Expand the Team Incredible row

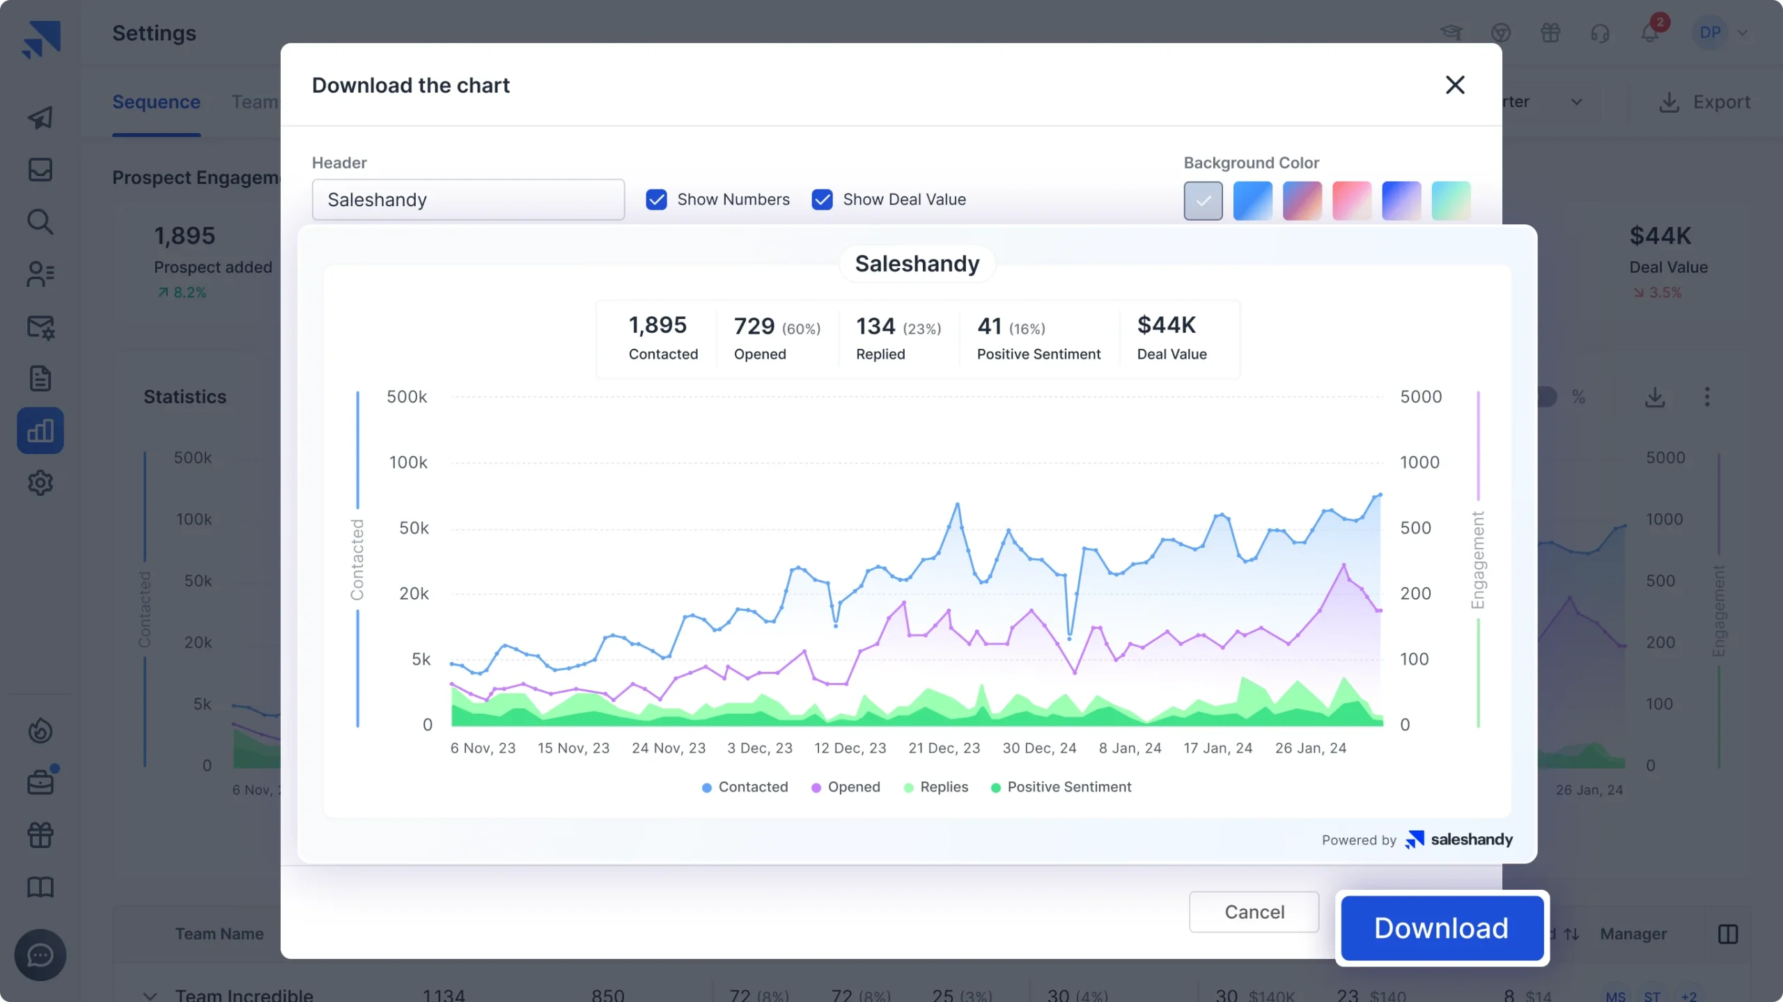[150, 995]
